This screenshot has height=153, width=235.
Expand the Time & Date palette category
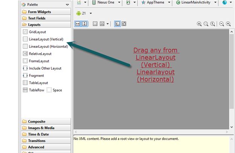click(x=46, y=134)
